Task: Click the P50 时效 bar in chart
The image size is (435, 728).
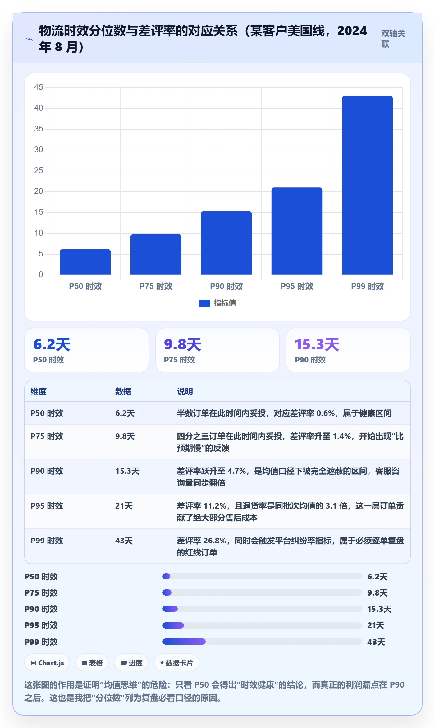Action: pyautogui.click(x=85, y=262)
